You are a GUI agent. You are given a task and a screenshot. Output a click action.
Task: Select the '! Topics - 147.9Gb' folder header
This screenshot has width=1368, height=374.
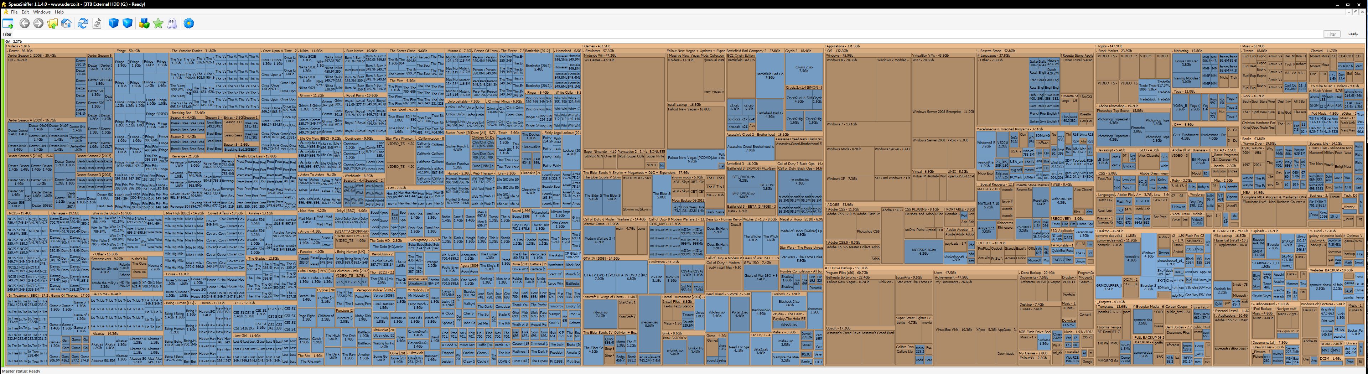[1167, 46]
